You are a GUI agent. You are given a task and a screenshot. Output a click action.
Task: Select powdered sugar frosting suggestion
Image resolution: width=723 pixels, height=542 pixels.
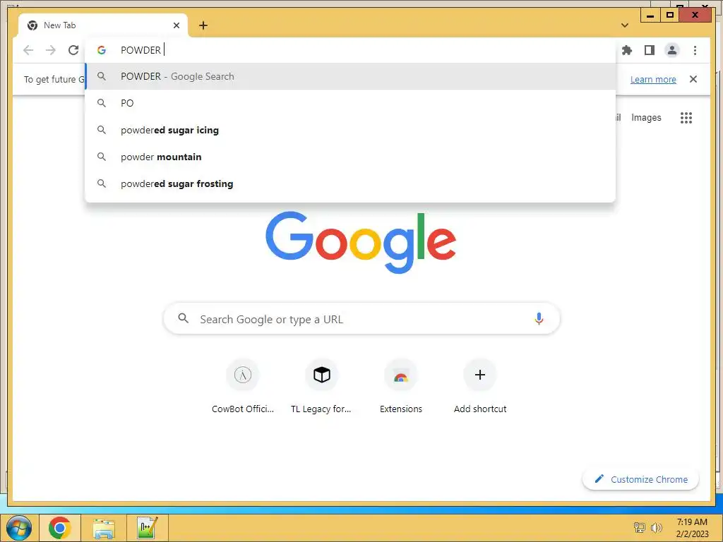click(x=350, y=183)
